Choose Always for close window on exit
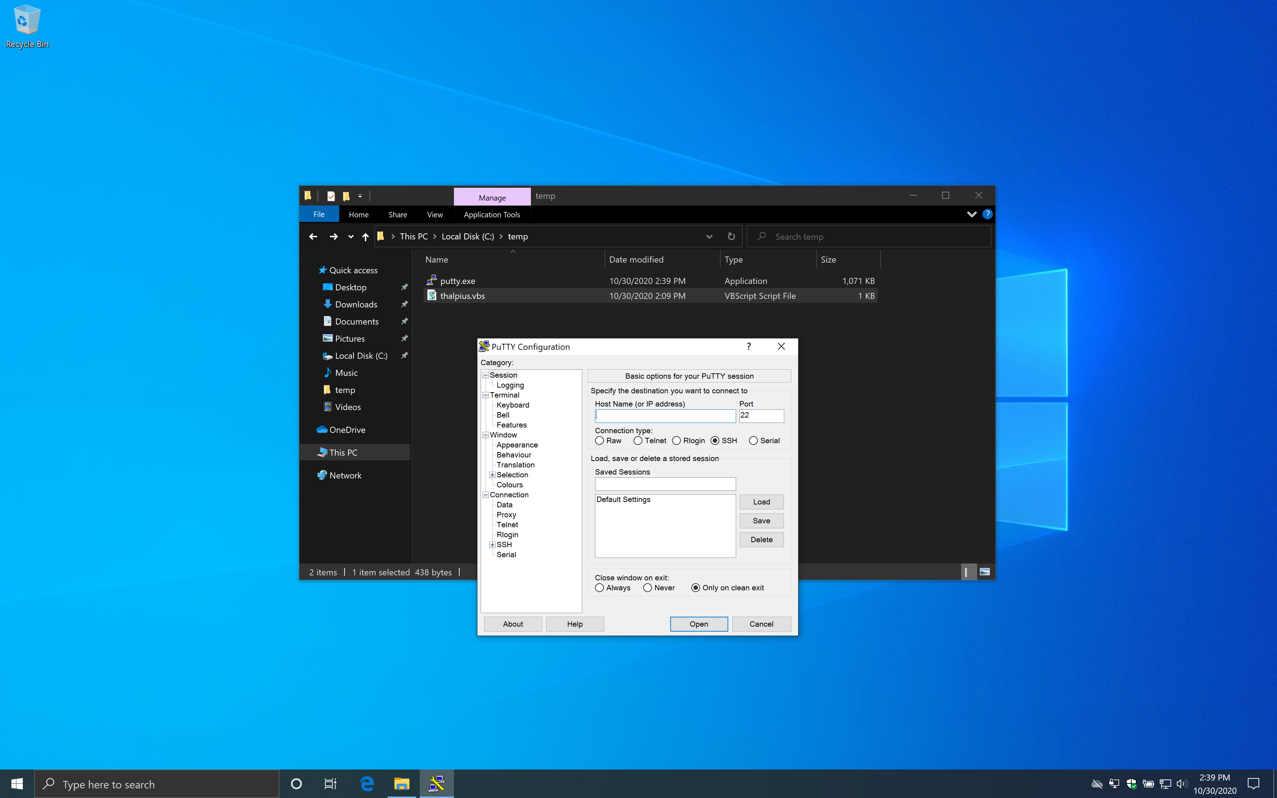This screenshot has height=798, width=1277. 599,588
